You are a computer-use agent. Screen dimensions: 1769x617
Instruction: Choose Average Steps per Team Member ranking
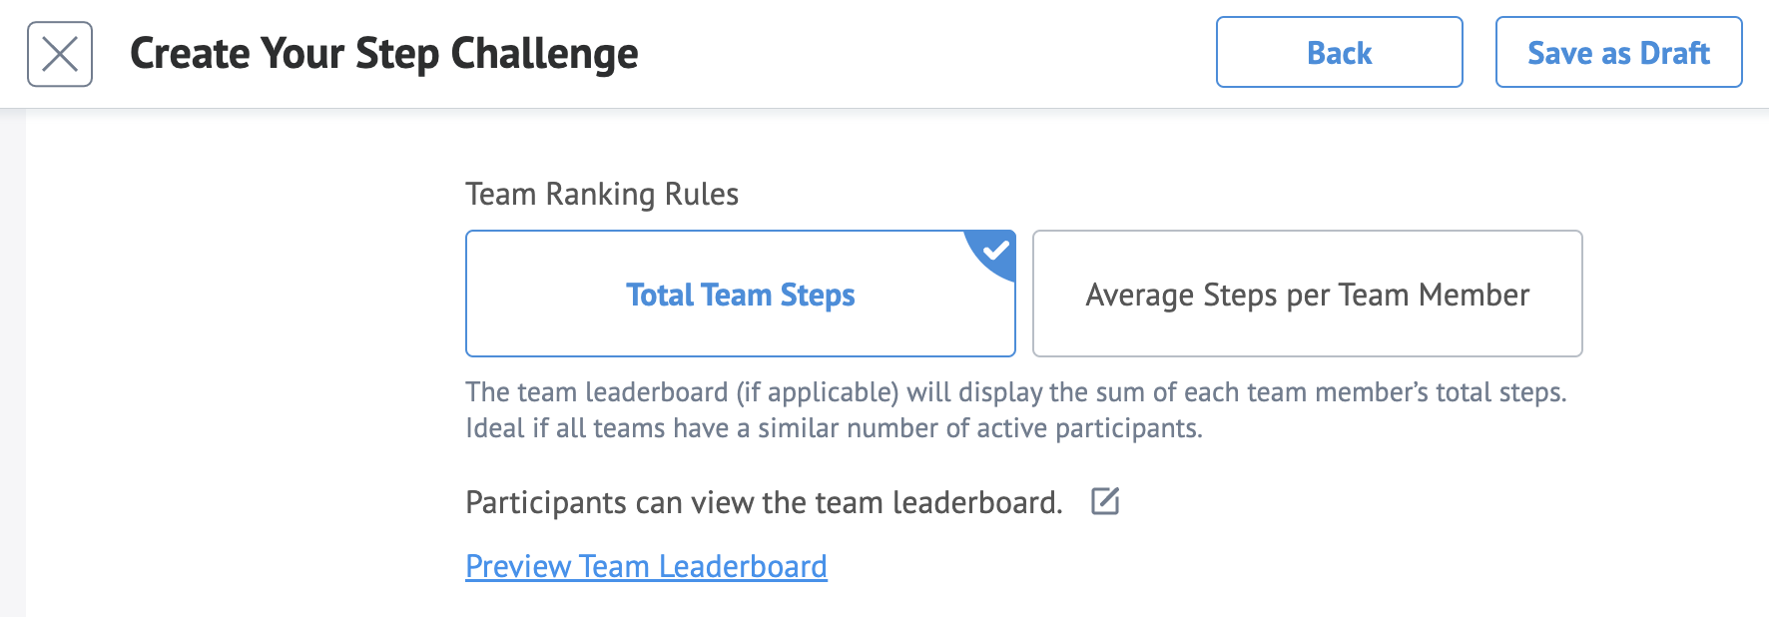tap(1307, 294)
